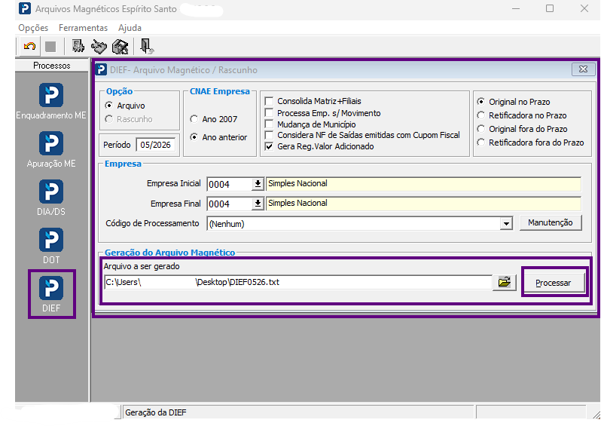The width and height of the screenshot is (601, 426).
Task: Click the Empresa Final code field
Action: (x=230, y=204)
